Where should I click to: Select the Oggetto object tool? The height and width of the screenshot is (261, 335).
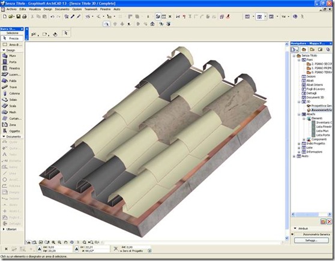(12, 131)
